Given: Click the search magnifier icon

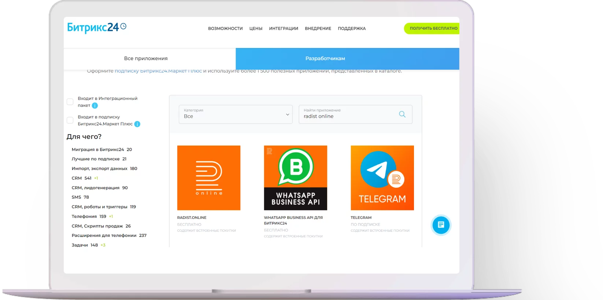Looking at the screenshot, I should [x=402, y=114].
